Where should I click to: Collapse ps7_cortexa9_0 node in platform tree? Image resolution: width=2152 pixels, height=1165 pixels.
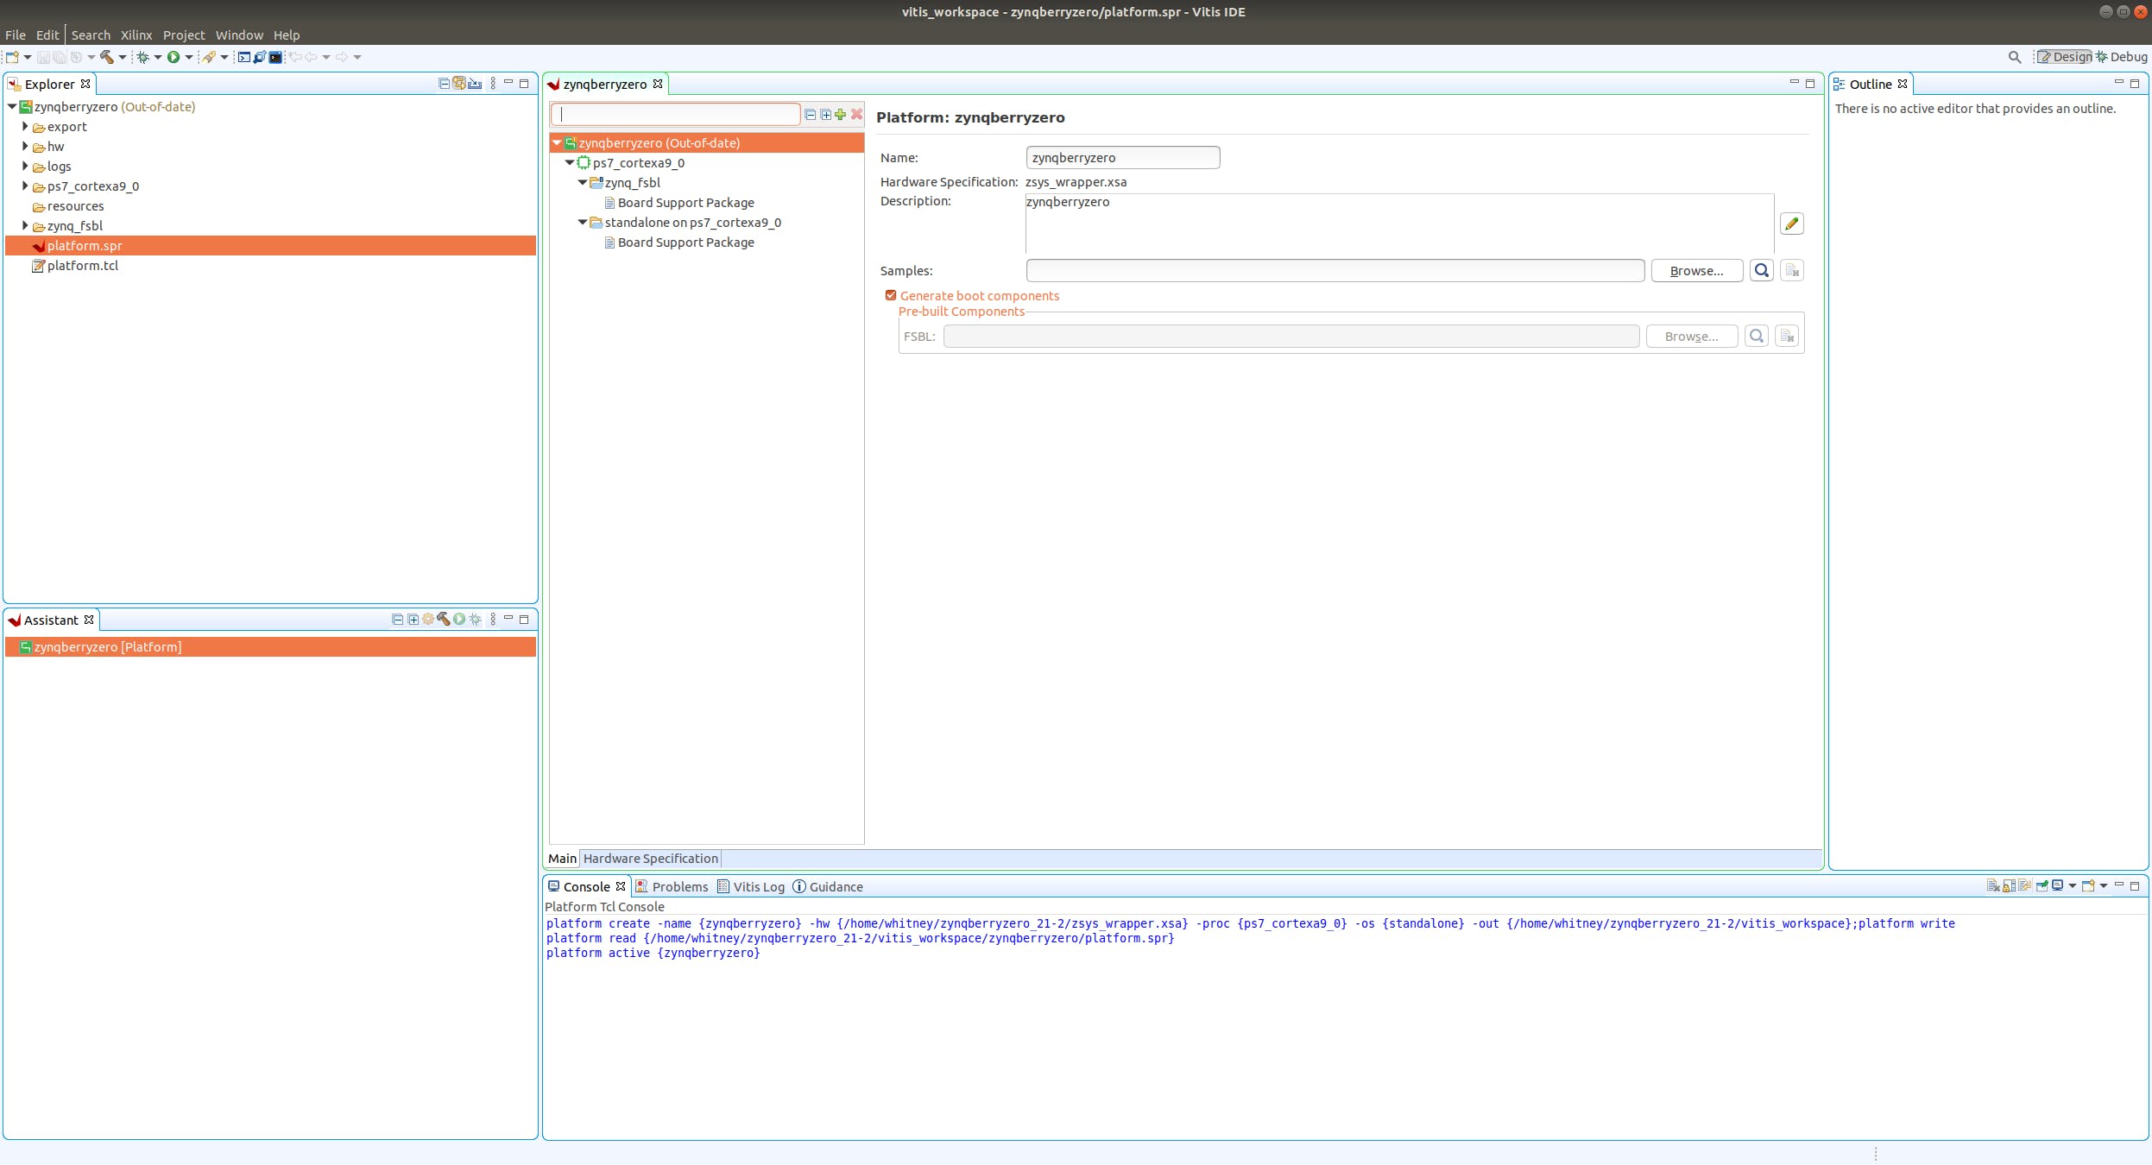tap(570, 162)
